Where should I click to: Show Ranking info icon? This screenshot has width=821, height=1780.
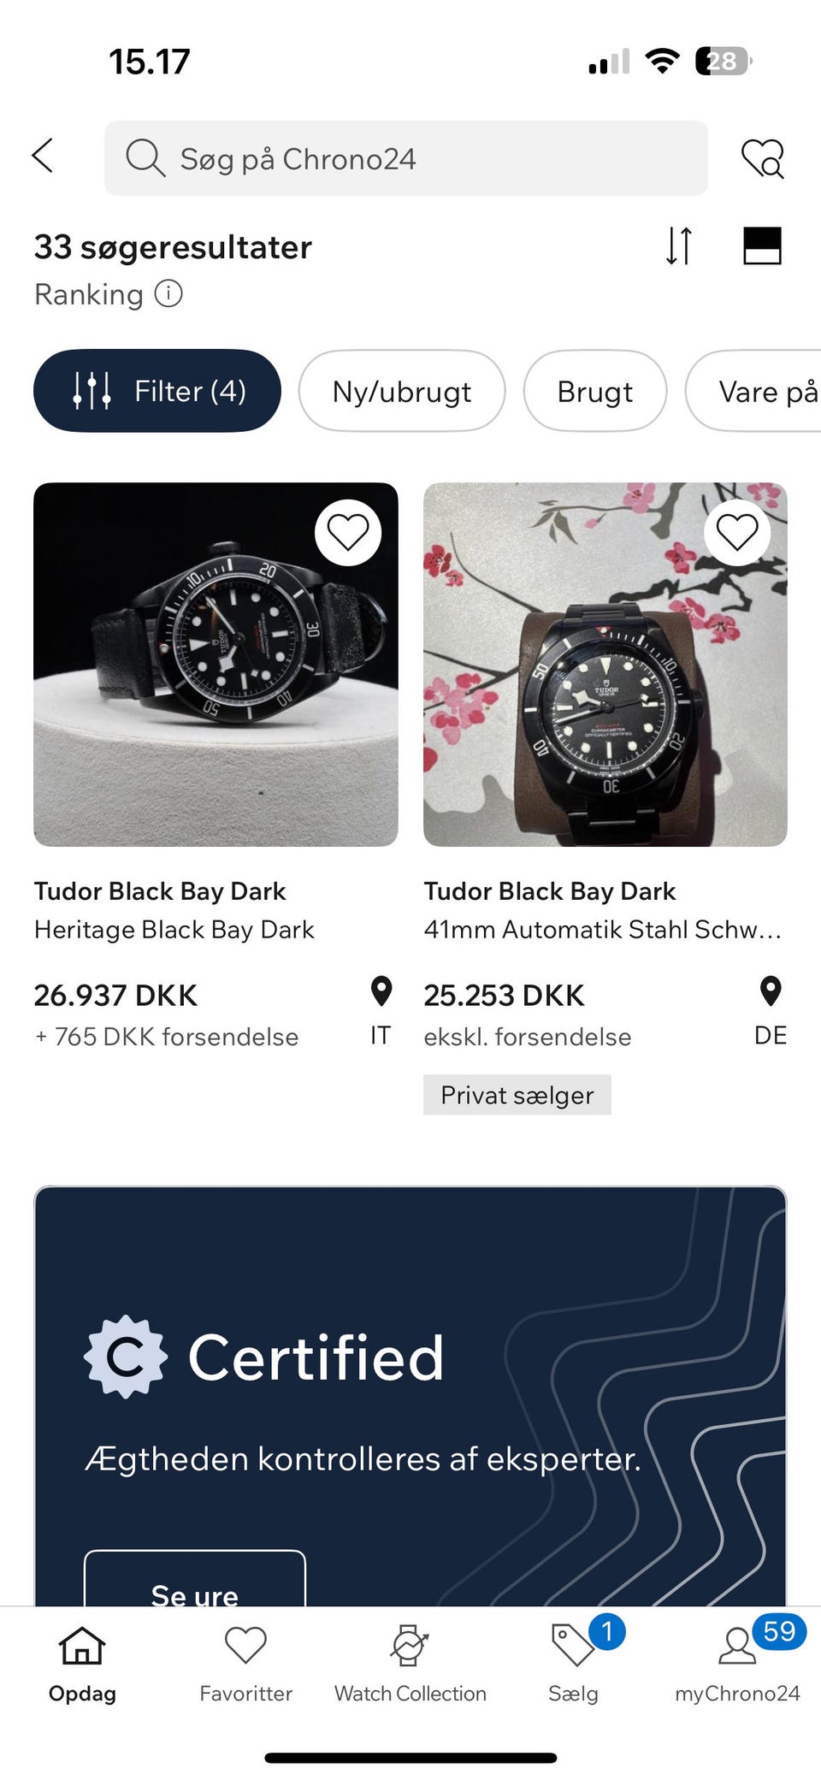pos(168,294)
